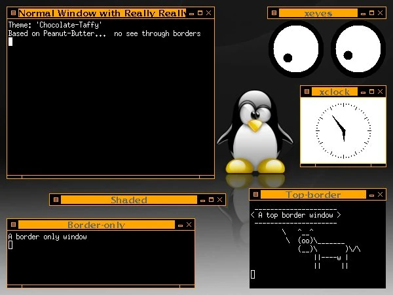Click the cursor block in Normal Window terminal
Image resolution: width=393 pixels, height=295 pixels.
pyautogui.click(x=10, y=42)
